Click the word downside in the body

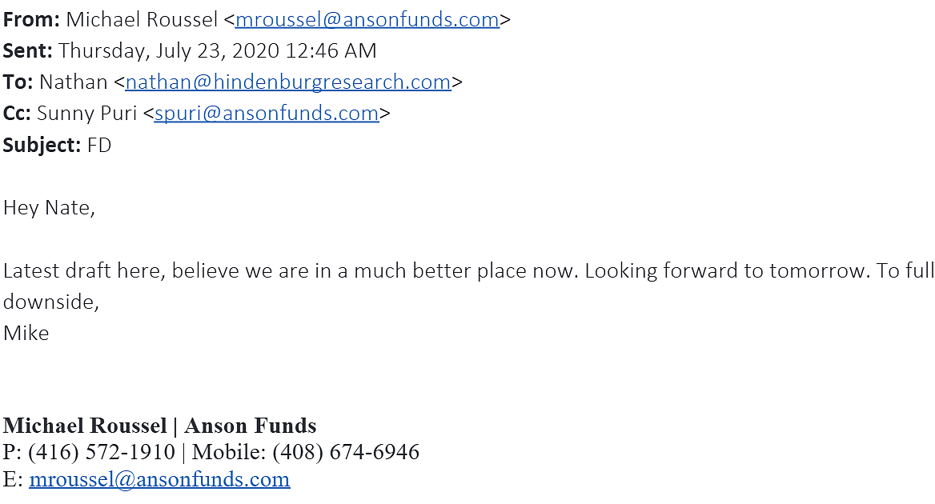pyautogui.click(x=49, y=302)
